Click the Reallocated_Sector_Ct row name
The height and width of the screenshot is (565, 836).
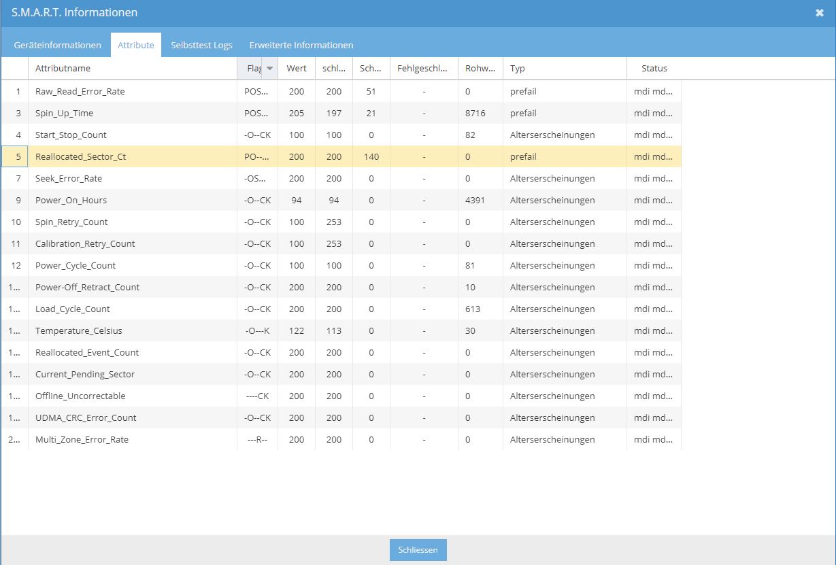point(81,156)
